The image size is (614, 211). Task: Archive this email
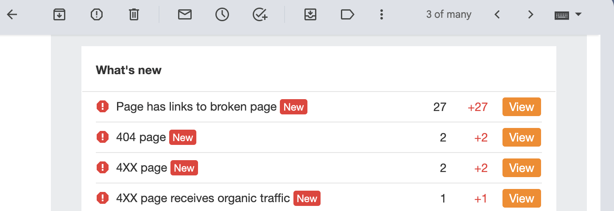click(59, 15)
